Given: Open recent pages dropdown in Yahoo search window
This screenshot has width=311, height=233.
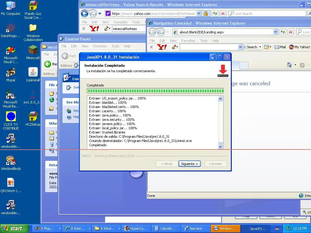Looking at the screenshot, I should coord(100,14).
